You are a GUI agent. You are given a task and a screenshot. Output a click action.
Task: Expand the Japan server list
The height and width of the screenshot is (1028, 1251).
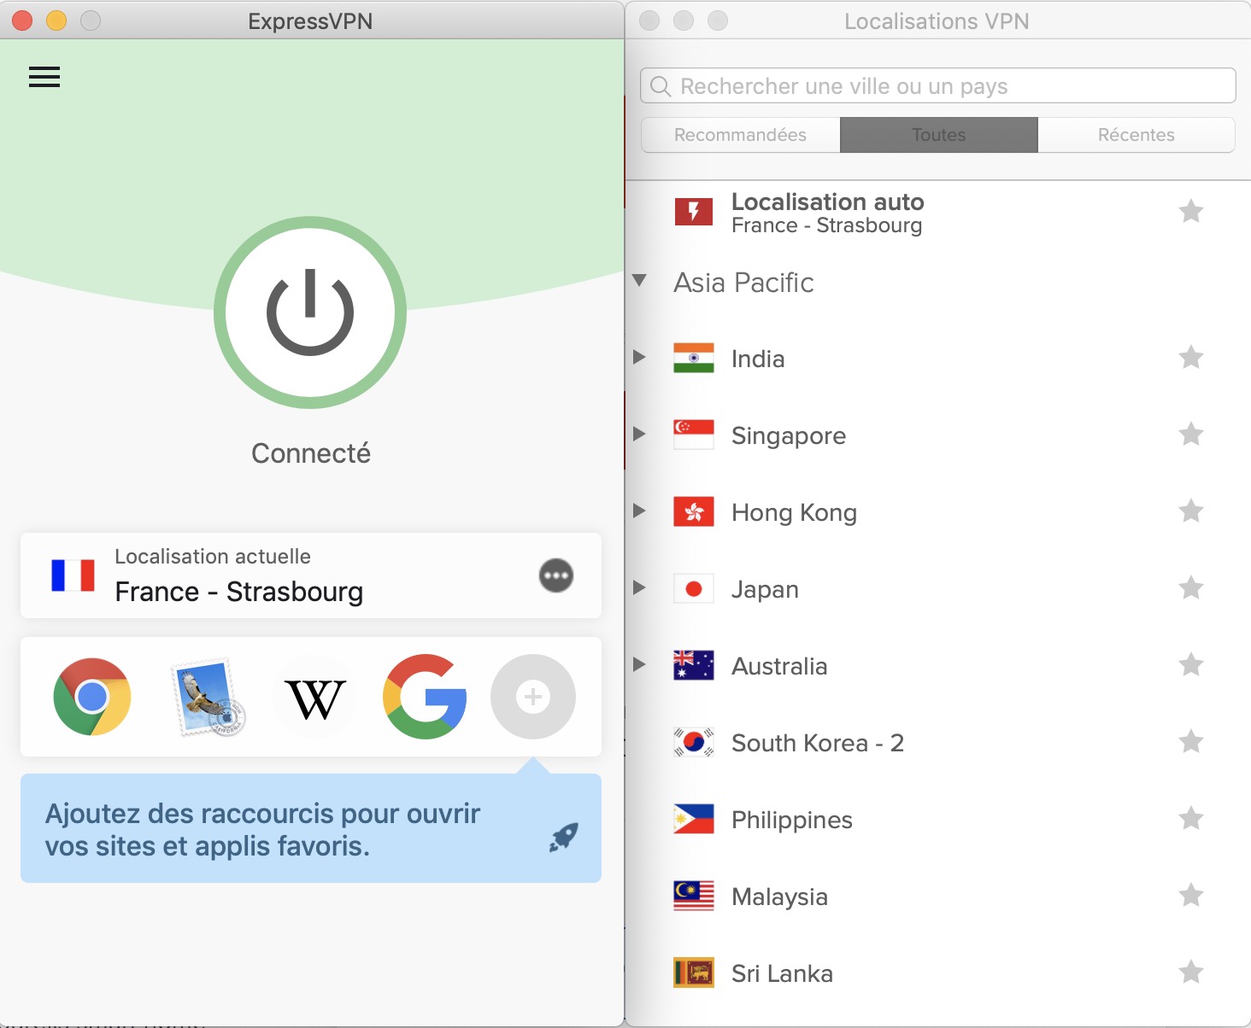pos(639,587)
